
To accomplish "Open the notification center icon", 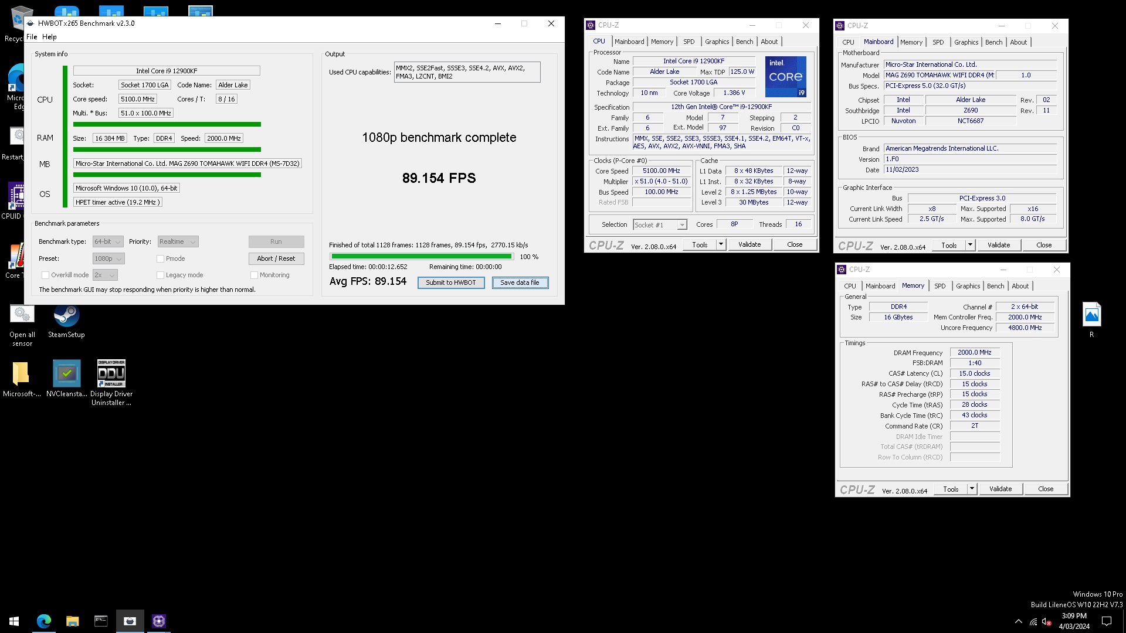I will pyautogui.click(x=1107, y=621).
